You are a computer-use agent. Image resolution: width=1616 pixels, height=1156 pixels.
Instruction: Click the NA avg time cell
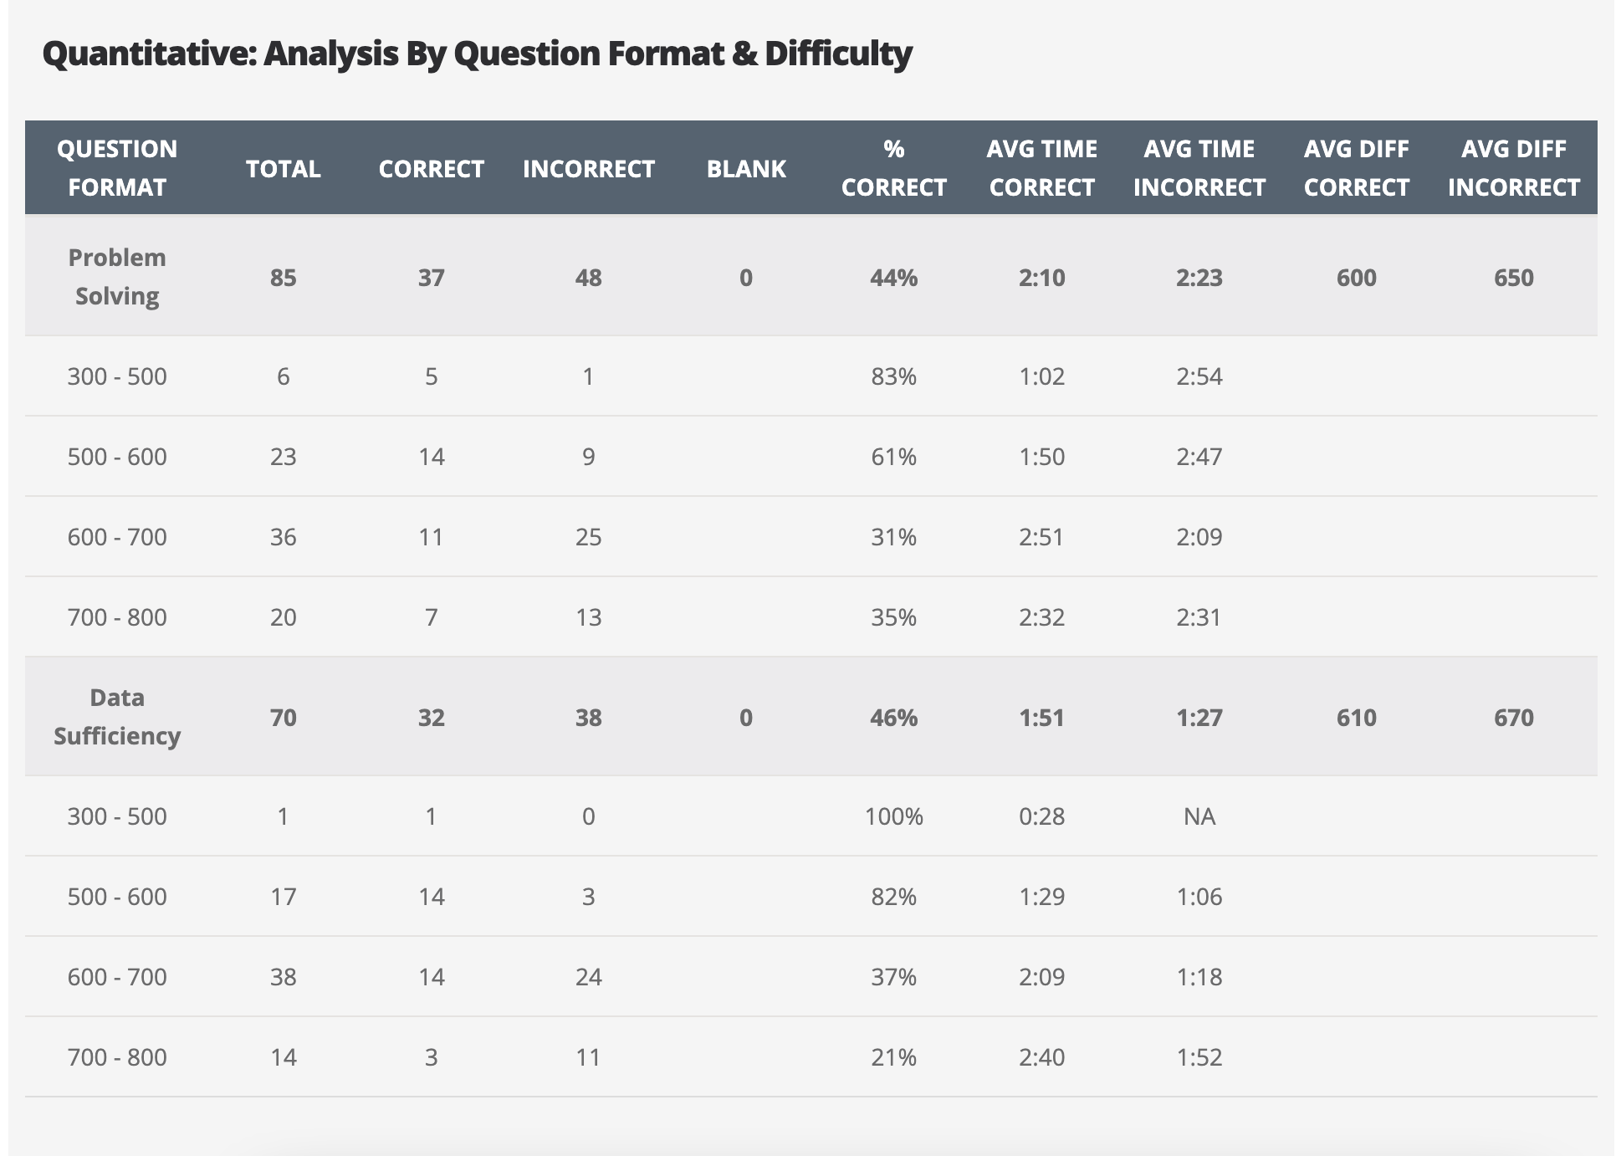(x=1199, y=816)
